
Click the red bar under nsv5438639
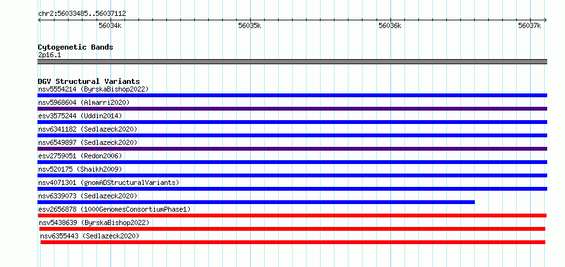click(x=292, y=229)
